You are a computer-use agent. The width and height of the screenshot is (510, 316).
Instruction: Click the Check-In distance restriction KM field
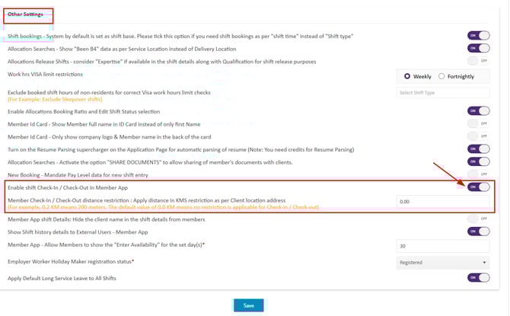[443, 202]
